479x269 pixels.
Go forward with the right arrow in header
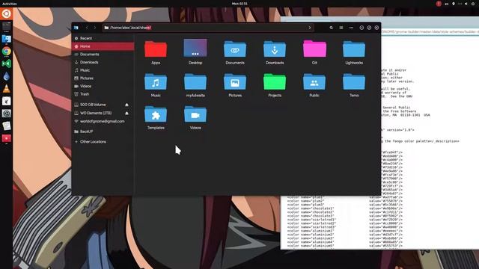(95, 28)
